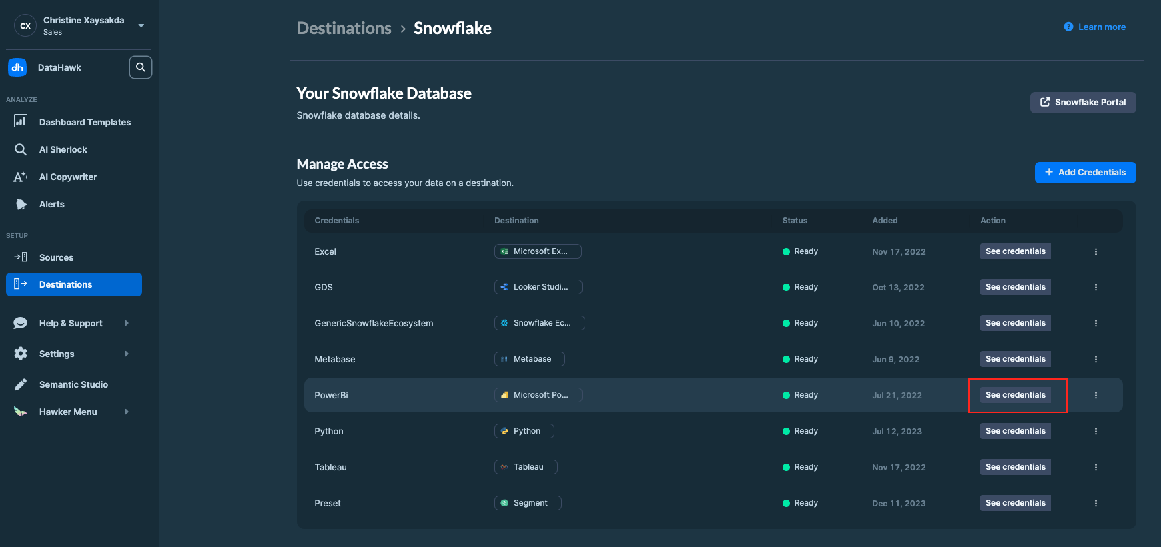Viewport: 1161px width, 547px height.
Task: Open more options for Excel row
Action: coord(1096,251)
